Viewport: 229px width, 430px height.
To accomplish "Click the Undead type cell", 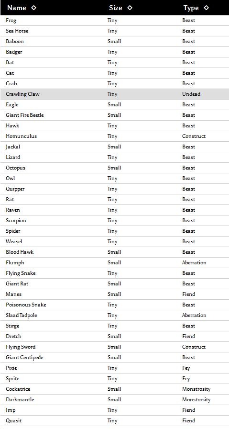I will pyautogui.click(x=191, y=94).
